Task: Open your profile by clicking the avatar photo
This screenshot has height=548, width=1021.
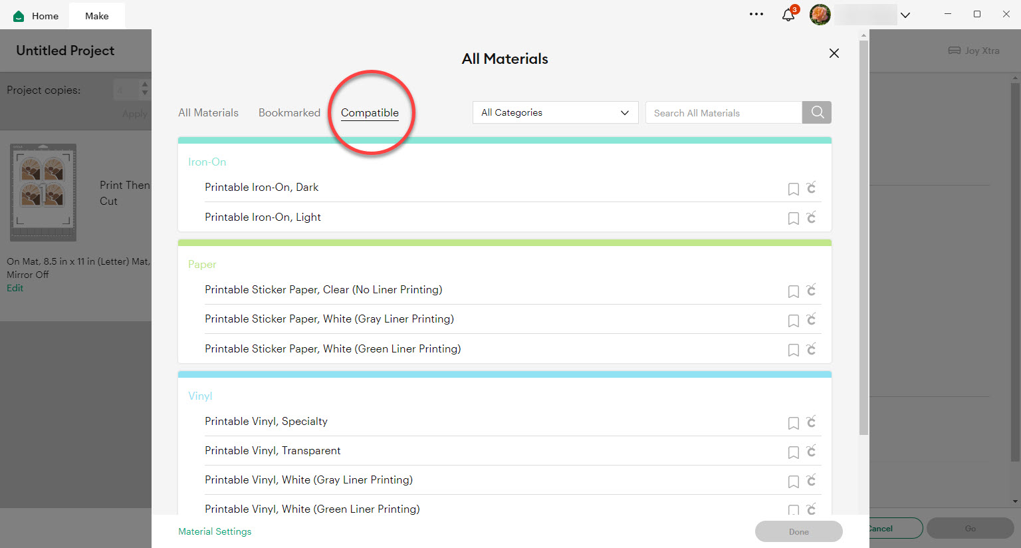Action: 820,14
